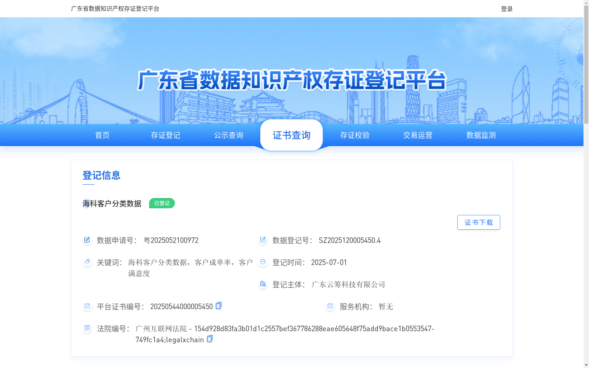Click the data application number edit icon
This screenshot has height=368, width=589.
(87, 240)
